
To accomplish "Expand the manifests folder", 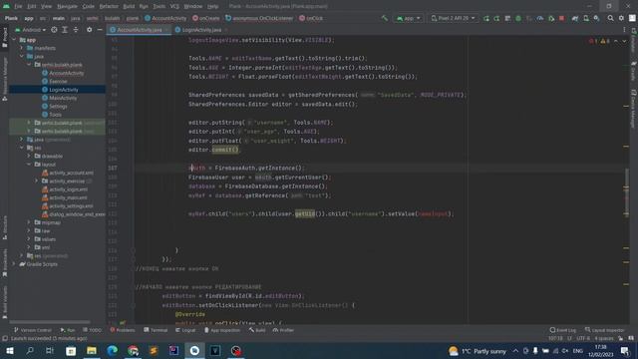I will pyautogui.click(x=22, y=48).
